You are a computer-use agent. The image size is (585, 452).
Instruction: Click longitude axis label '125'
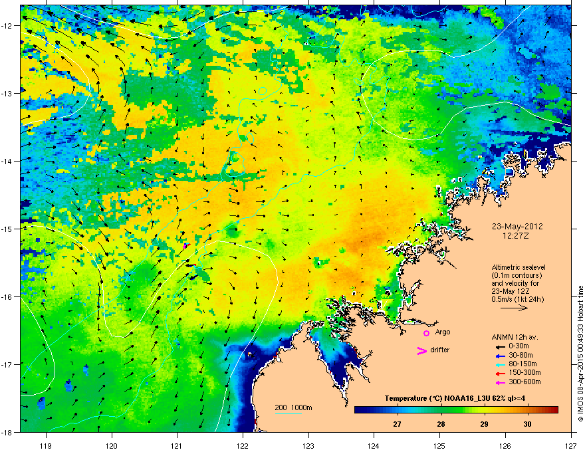439,445
